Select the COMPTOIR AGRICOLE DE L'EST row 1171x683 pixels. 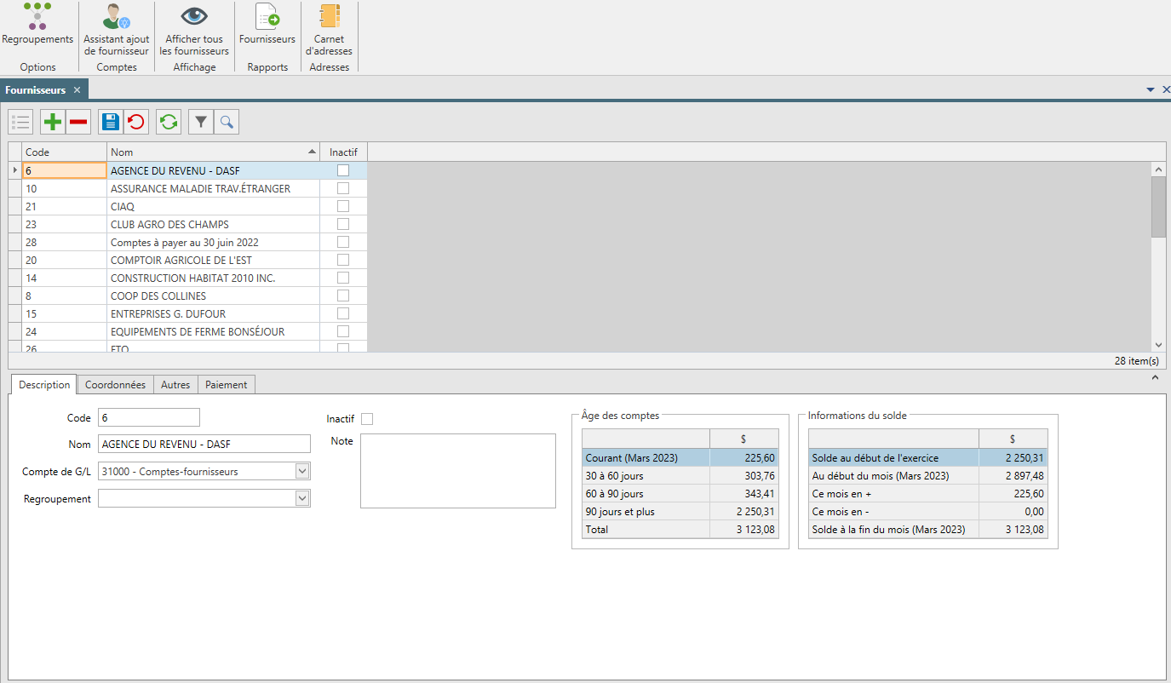click(188, 260)
